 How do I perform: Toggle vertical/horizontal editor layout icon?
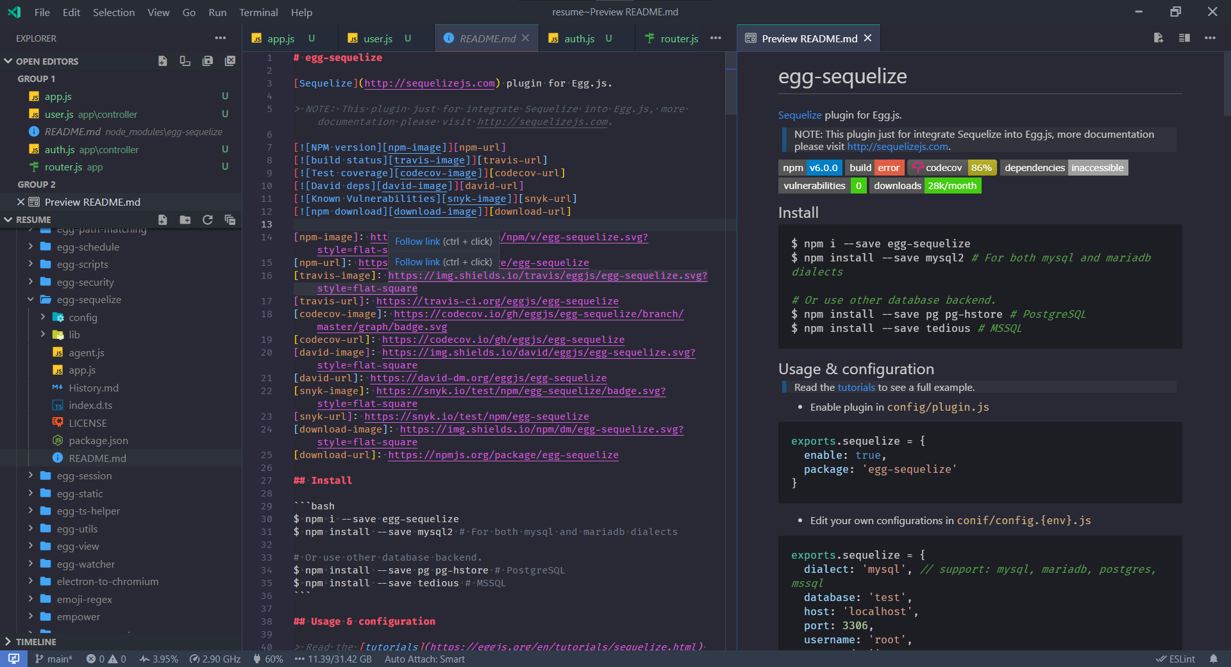pos(185,61)
